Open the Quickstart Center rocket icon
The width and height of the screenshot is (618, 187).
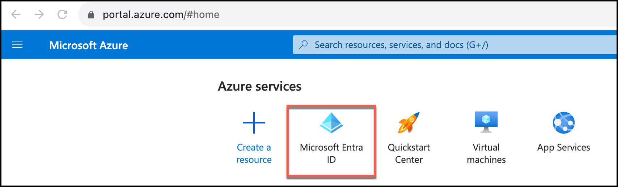tap(409, 123)
